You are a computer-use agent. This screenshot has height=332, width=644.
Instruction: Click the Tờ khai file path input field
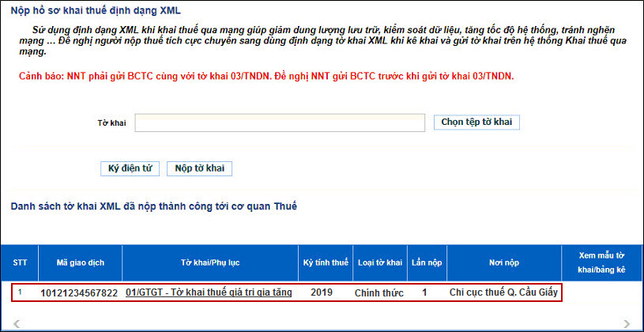281,123
